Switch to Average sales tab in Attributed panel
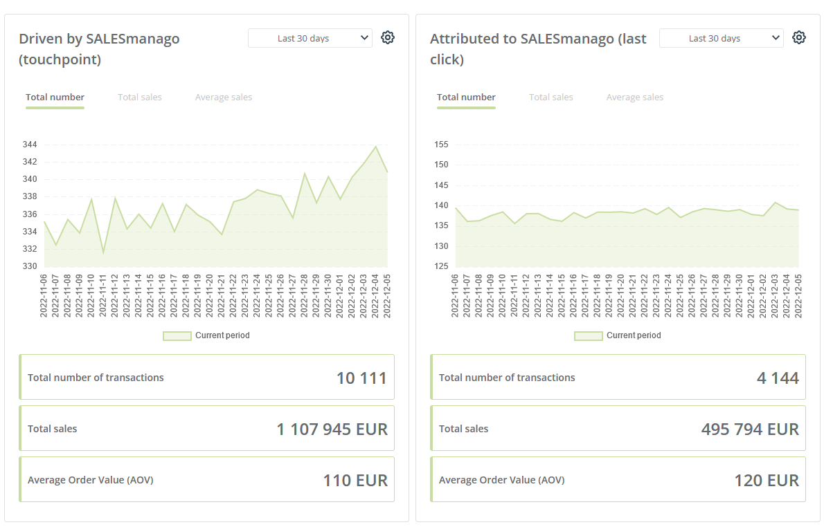 [x=635, y=97]
